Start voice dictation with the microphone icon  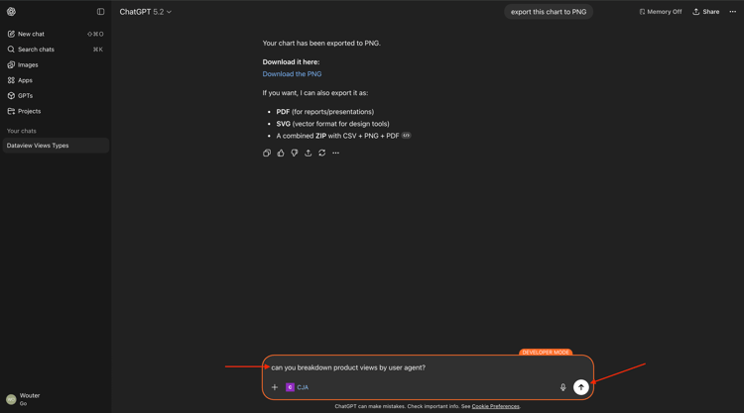[562, 387]
